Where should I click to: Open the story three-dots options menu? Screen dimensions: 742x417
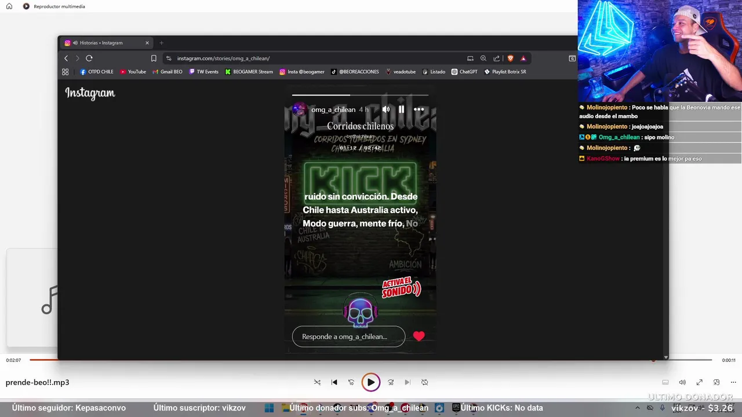tap(419, 109)
